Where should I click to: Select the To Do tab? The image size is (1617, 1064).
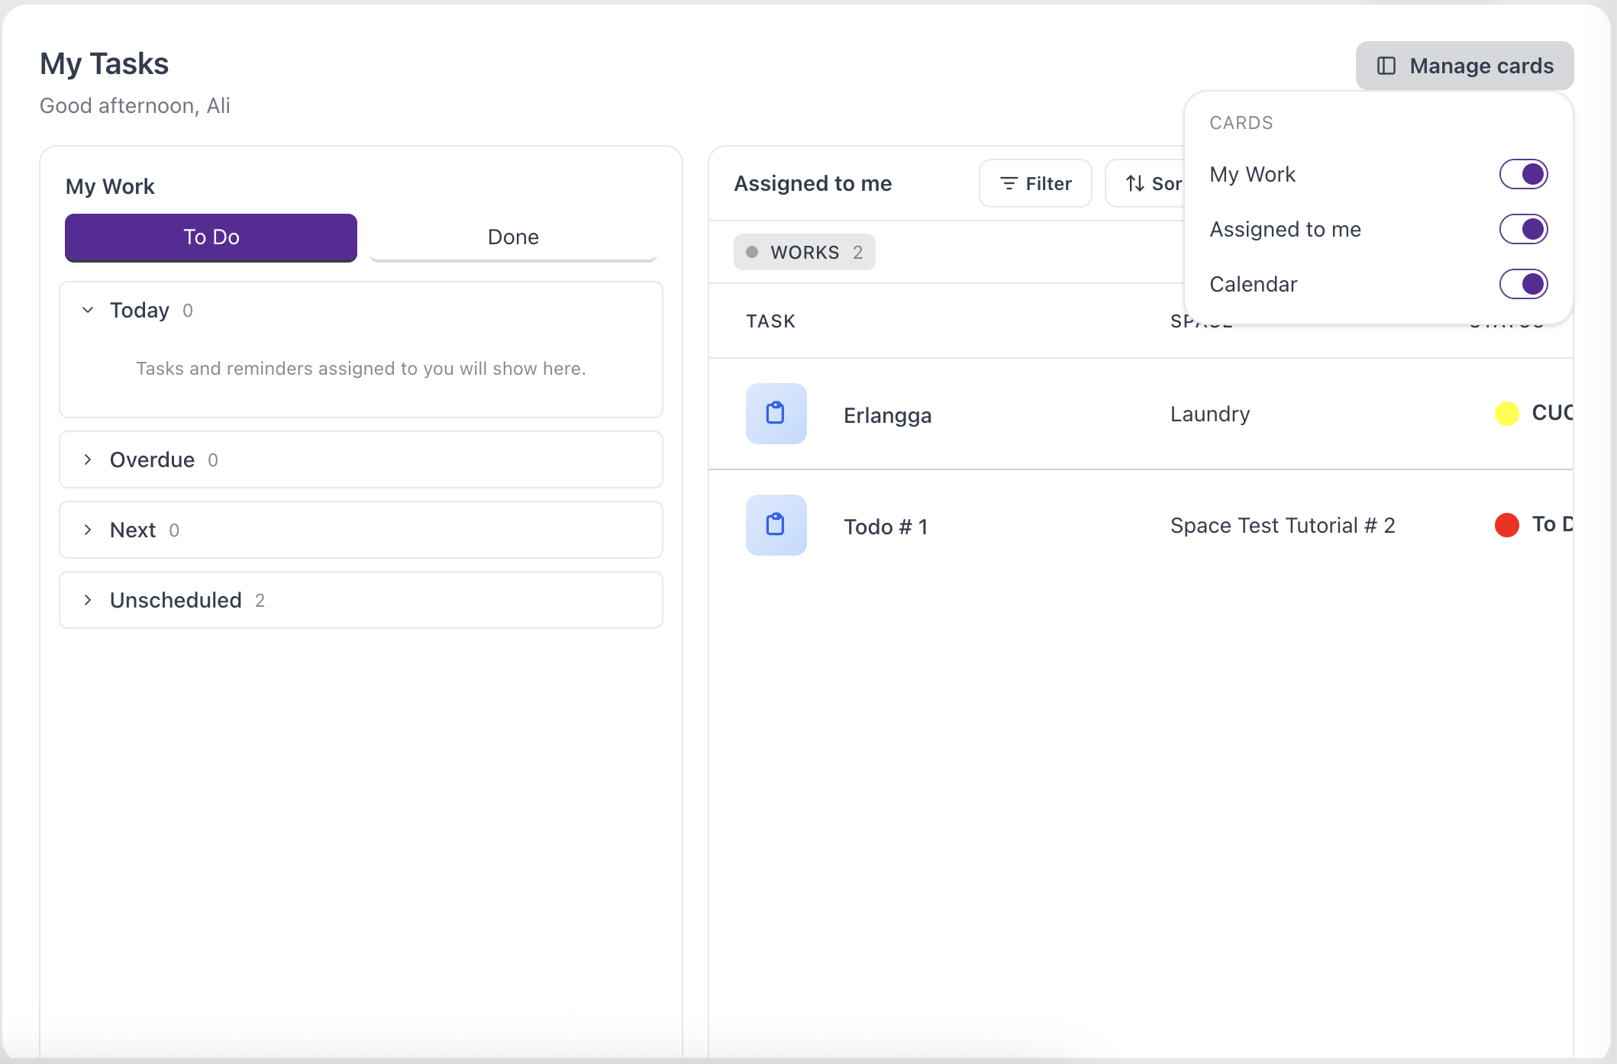(211, 237)
